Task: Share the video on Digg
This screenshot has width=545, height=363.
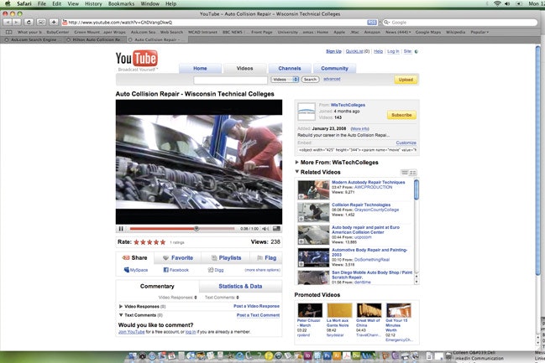Action: click(x=216, y=270)
